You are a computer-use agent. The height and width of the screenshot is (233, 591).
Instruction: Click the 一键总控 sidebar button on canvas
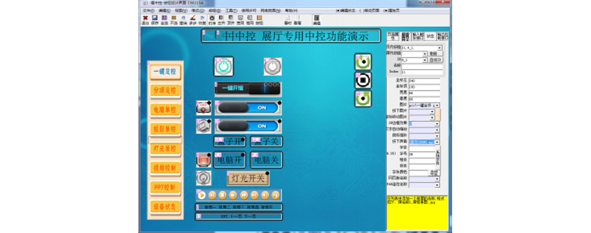165,71
